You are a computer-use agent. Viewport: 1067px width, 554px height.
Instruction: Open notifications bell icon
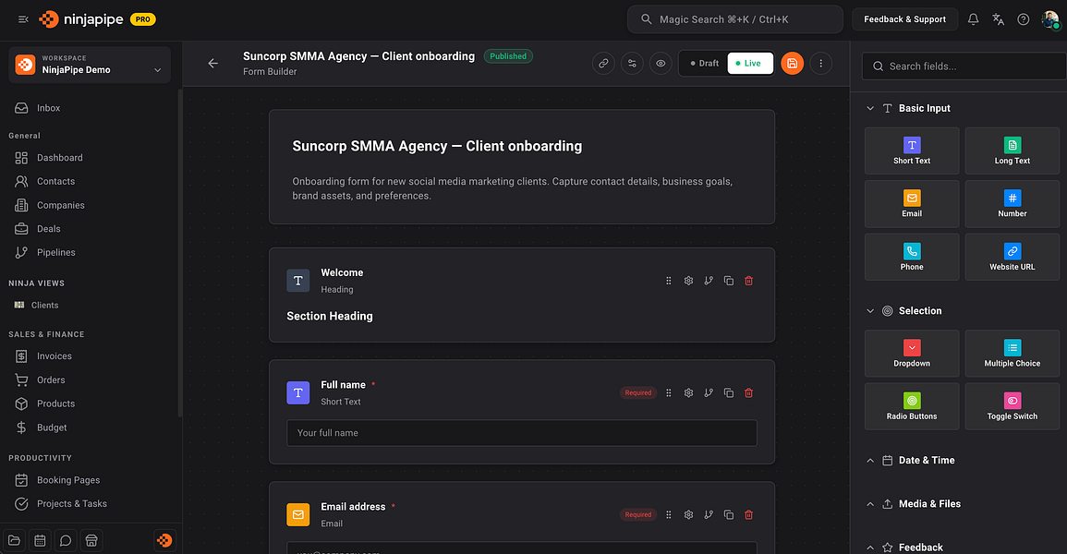[973, 19]
